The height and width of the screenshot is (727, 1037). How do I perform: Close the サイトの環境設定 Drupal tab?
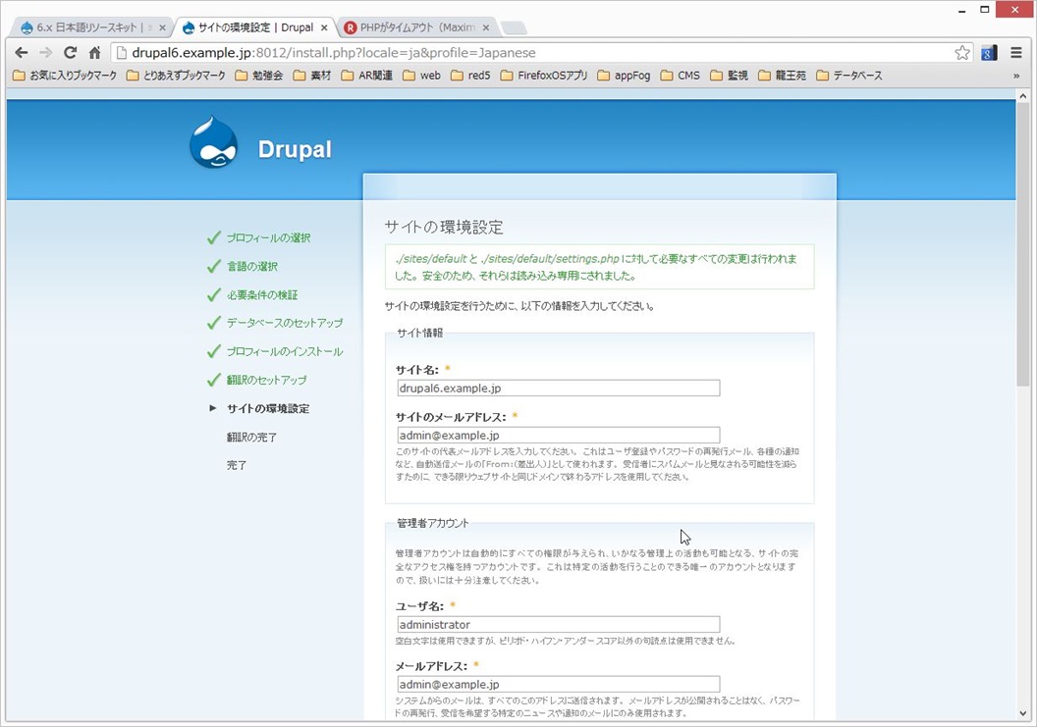coord(324,27)
